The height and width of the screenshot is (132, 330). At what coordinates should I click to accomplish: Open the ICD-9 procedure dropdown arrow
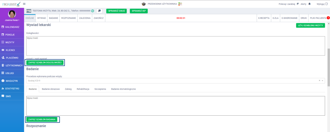point(323,81)
